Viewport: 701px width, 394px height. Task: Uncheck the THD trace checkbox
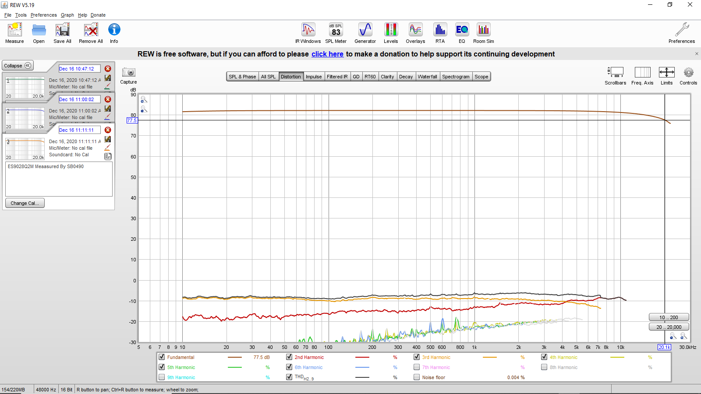pos(289,377)
